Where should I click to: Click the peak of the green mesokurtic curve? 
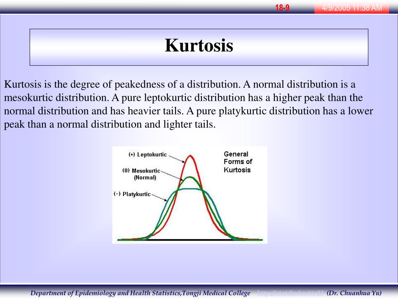pos(190,177)
